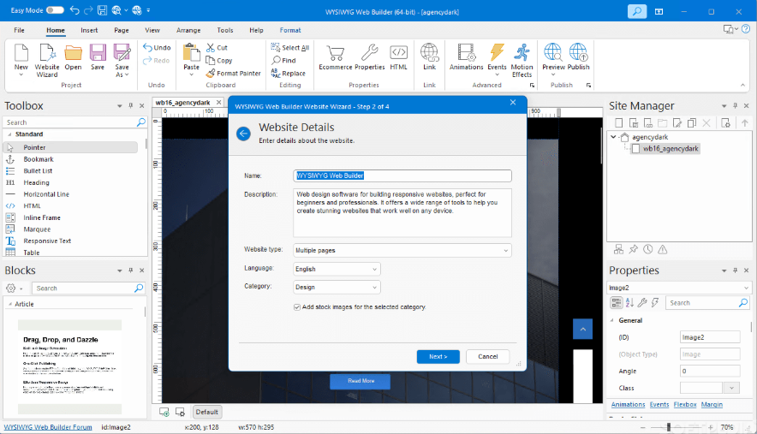This screenshot has height=434, width=757.
Task: Collapse the Article blocks section
Action: [x=9, y=304]
